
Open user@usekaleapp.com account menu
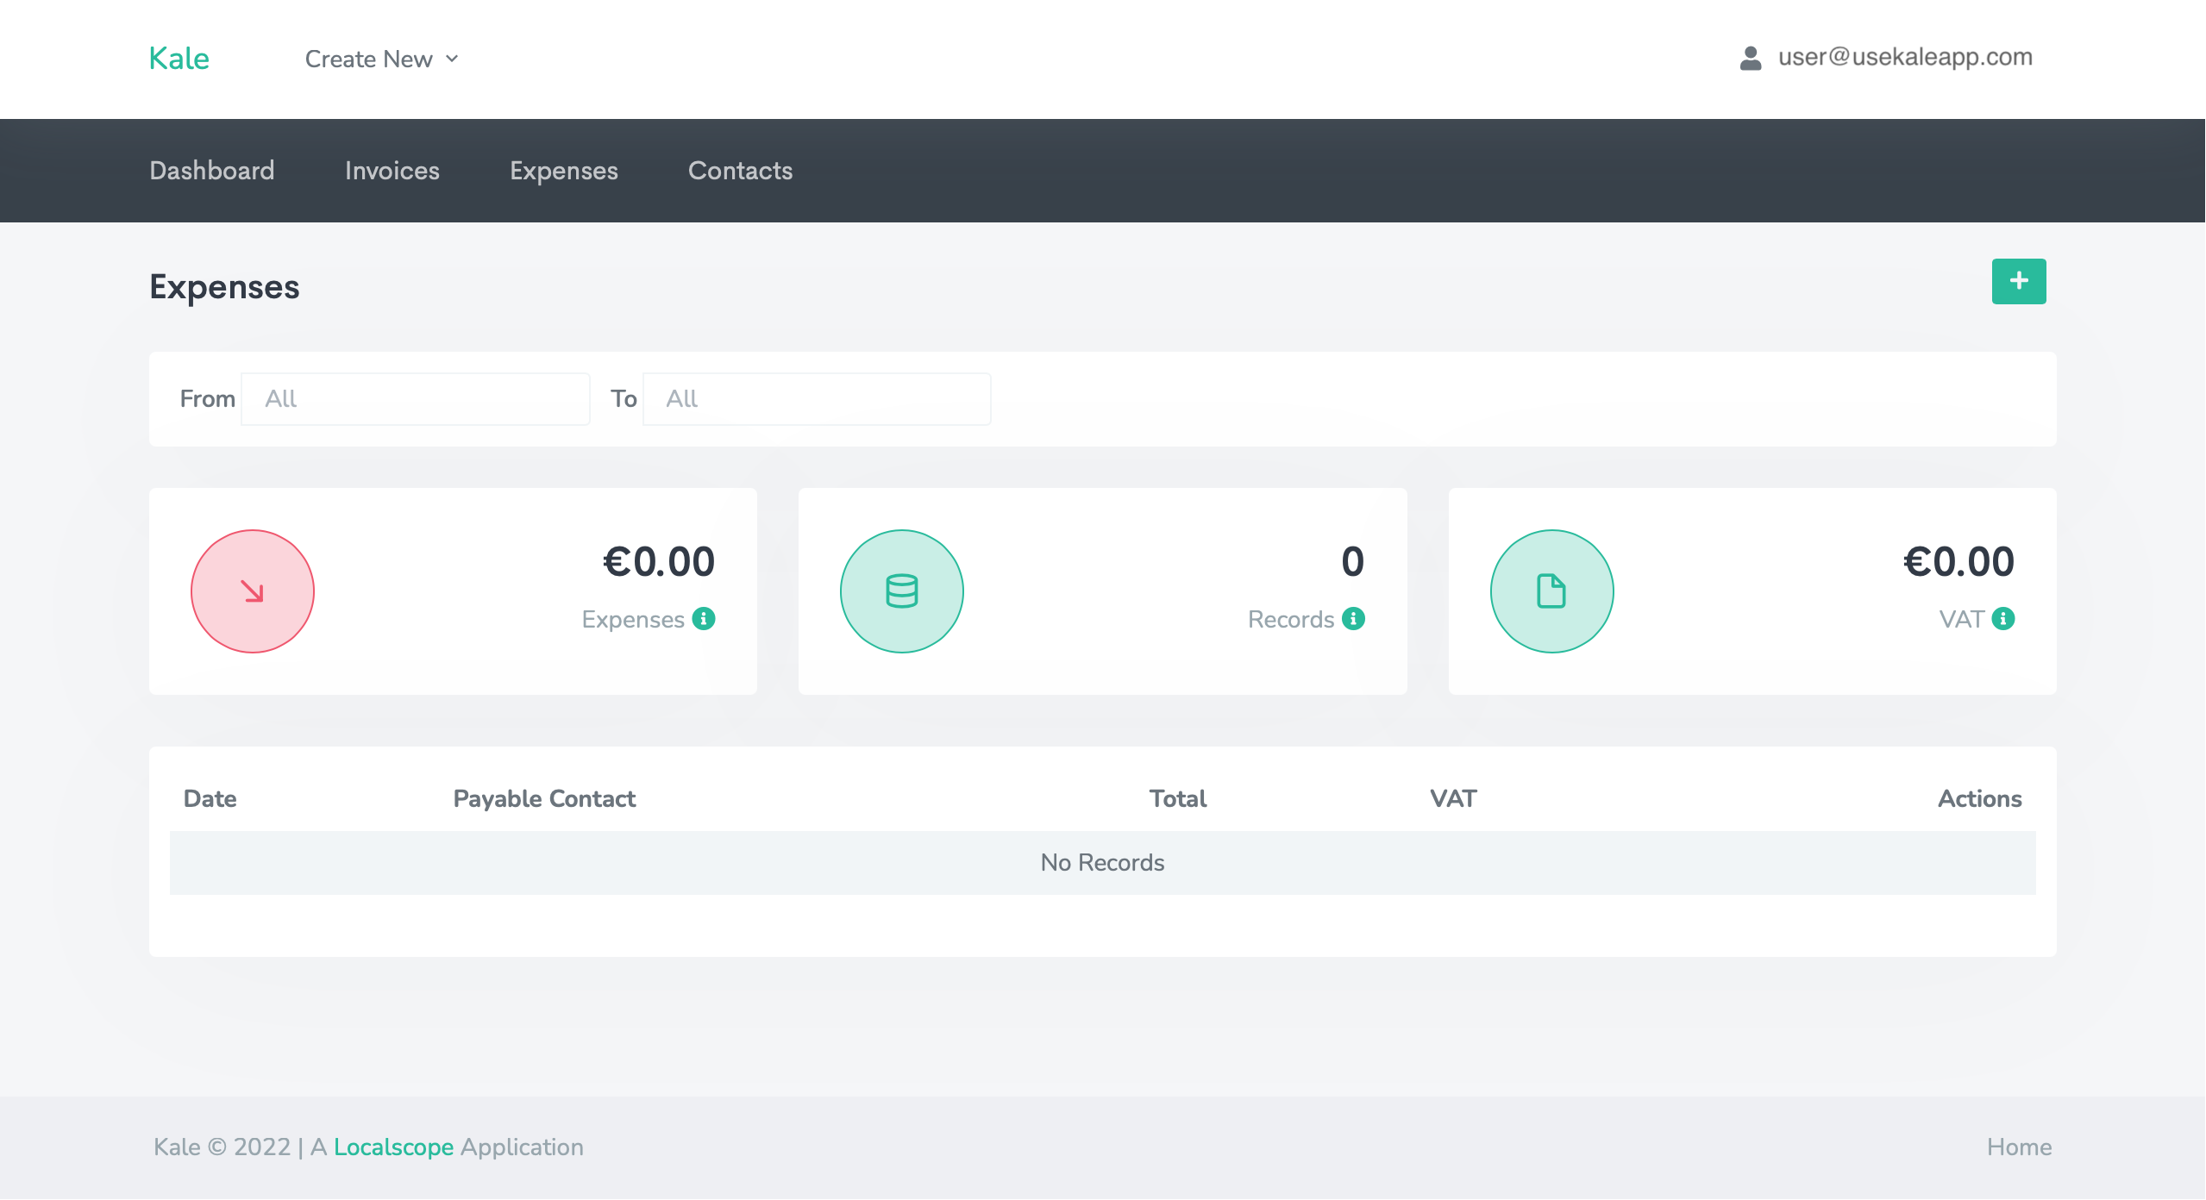(1904, 57)
